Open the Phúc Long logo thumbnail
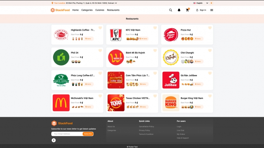This screenshot has height=148, width=264. pyautogui.click(x=61, y=80)
